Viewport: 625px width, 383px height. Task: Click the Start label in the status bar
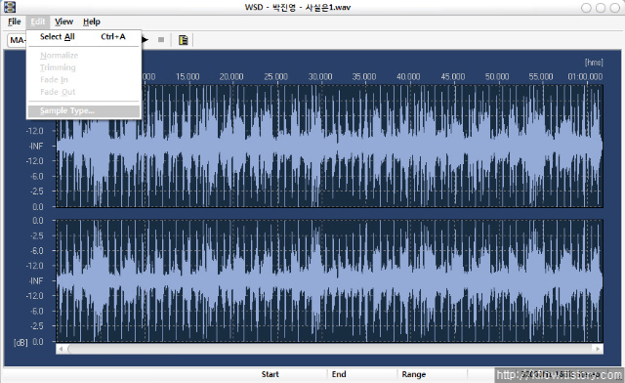tap(271, 374)
